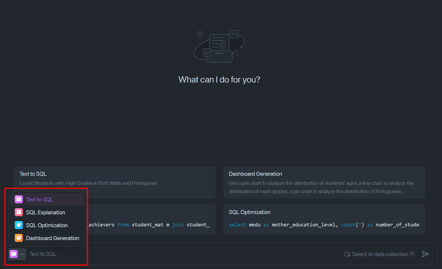Choose the SQL Optimization example card
The height and width of the screenshot is (269, 442).
(324, 219)
